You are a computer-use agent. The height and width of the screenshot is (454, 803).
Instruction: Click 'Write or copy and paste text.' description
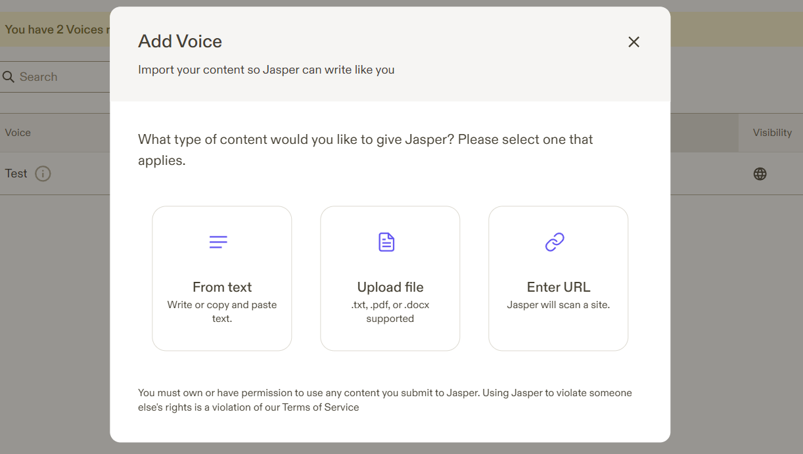[222, 311]
